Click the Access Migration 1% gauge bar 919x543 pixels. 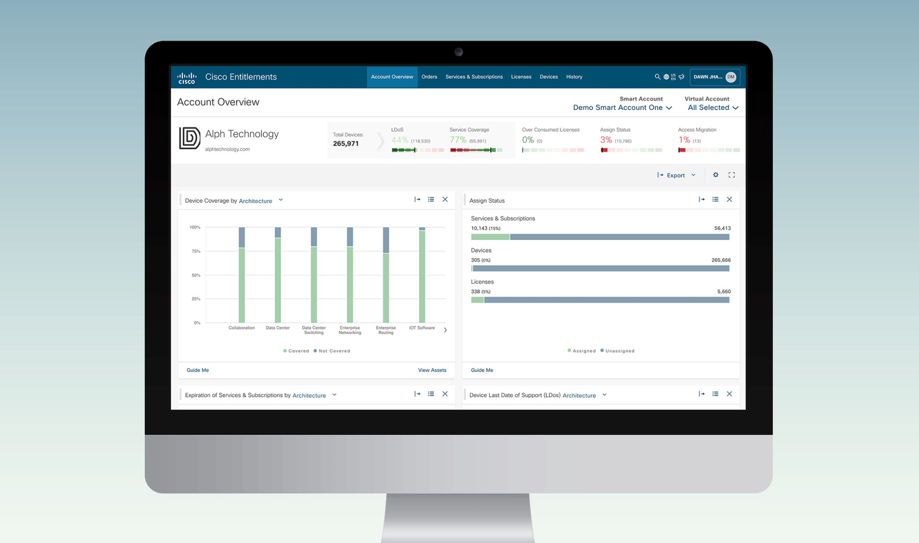click(709, 150)
